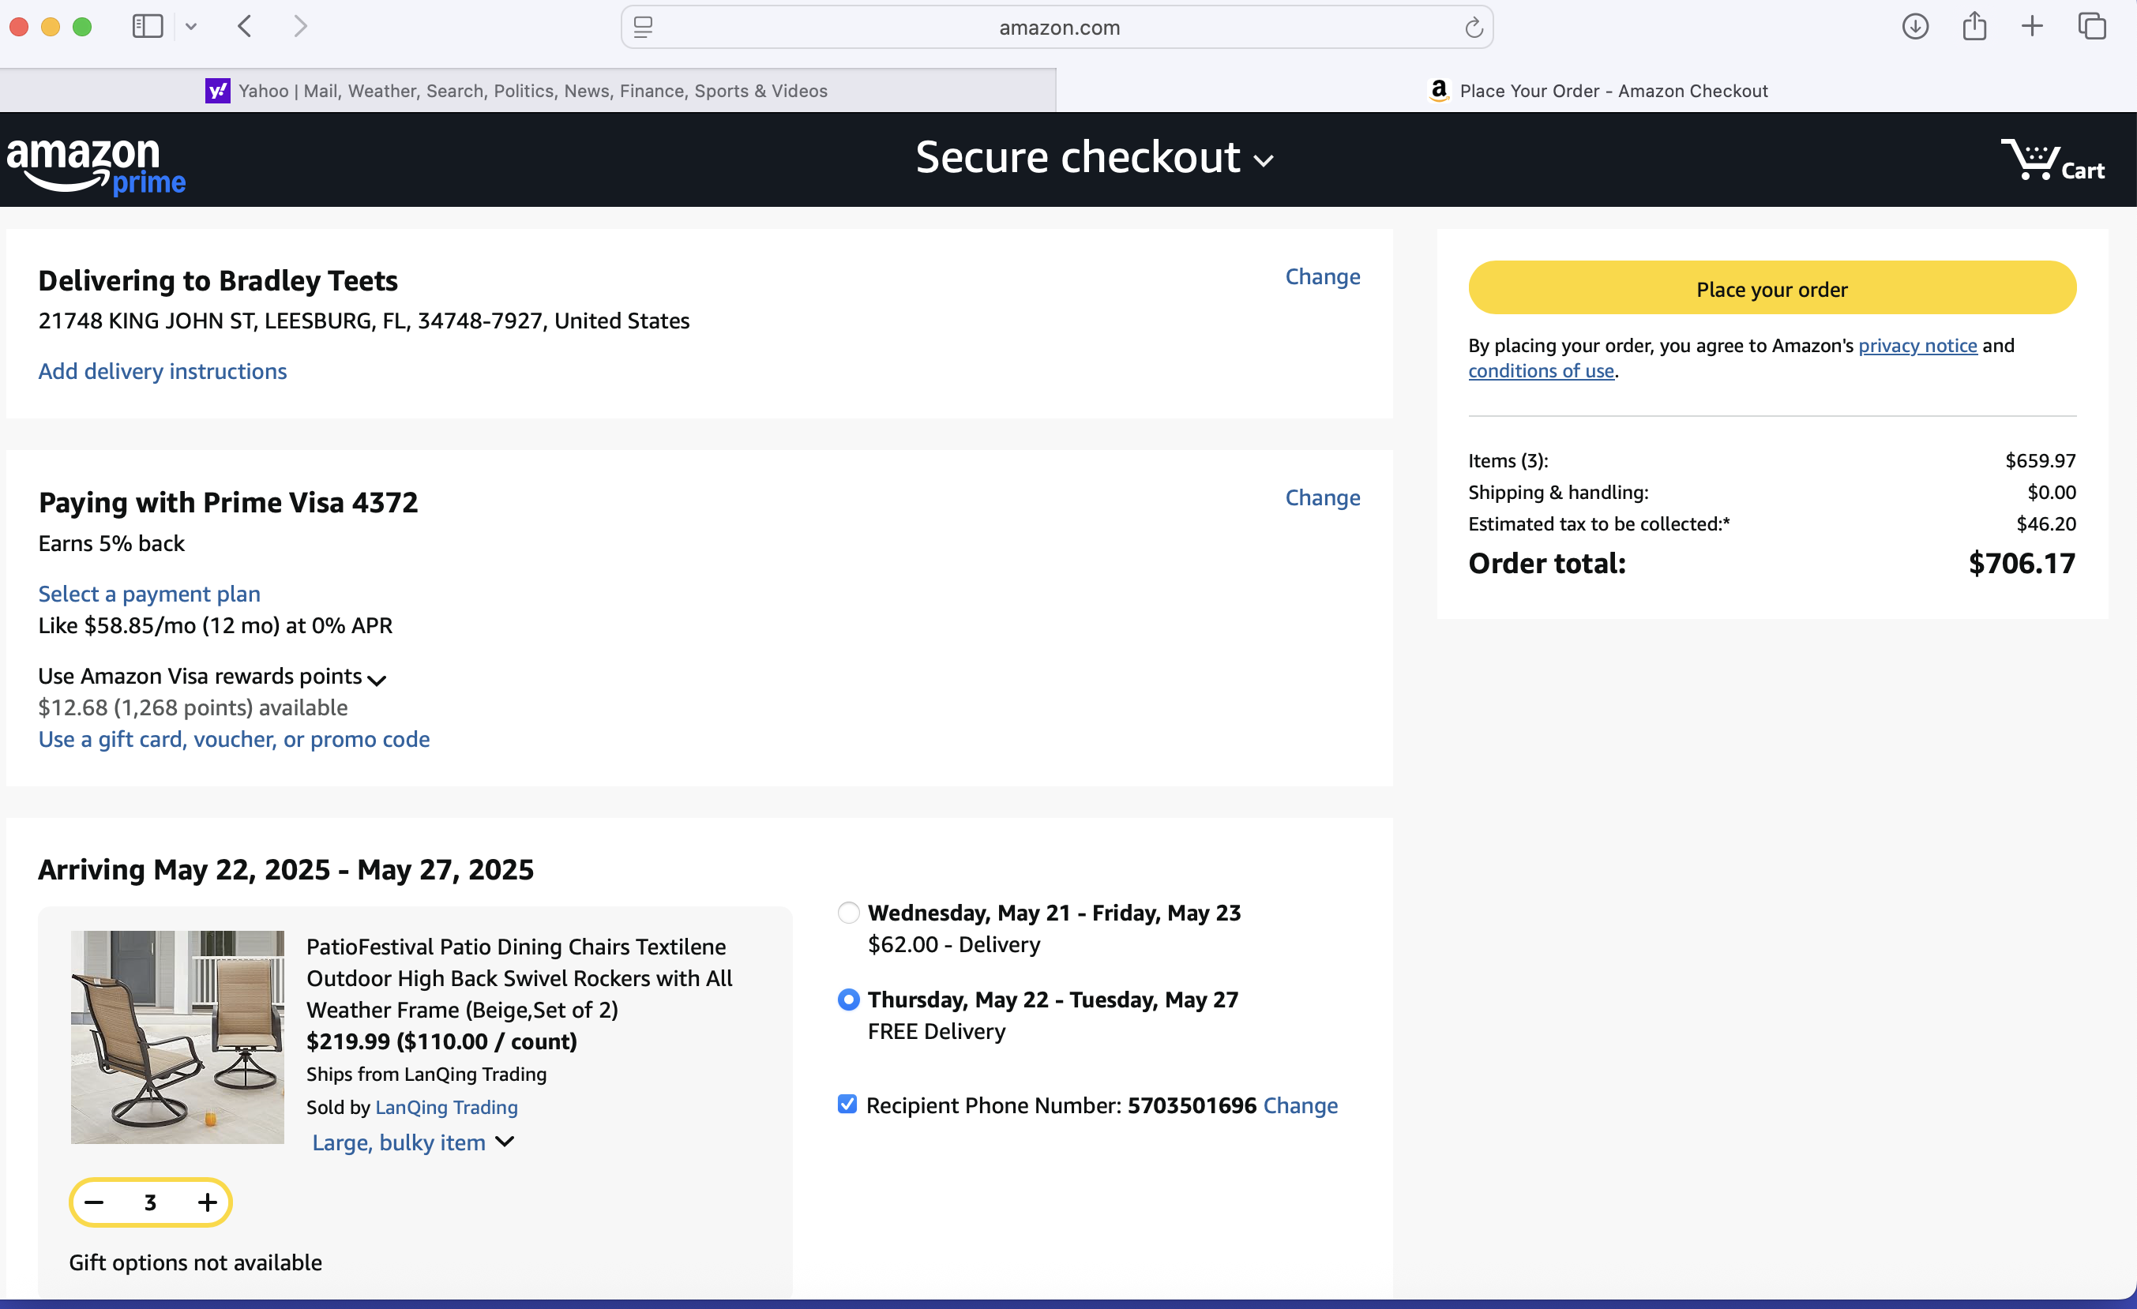
Task: Show tab overview icon
Action: point(2091,27)
